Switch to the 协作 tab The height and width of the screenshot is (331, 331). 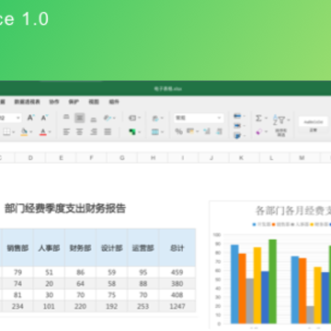coord(54,102)
